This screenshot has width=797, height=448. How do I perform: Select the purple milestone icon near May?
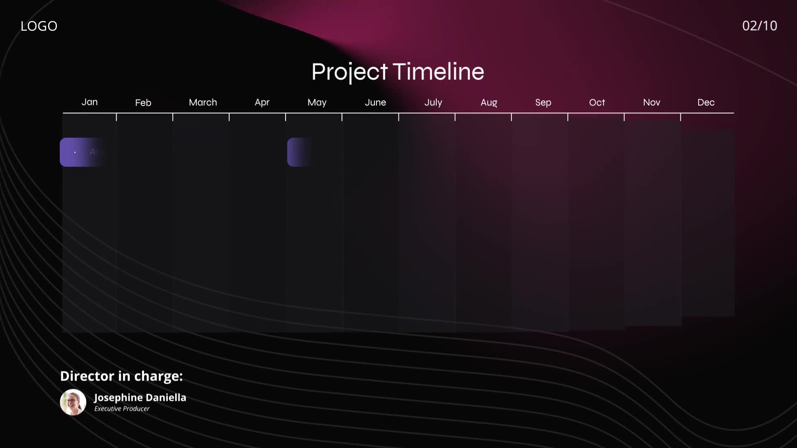point(297,152)
